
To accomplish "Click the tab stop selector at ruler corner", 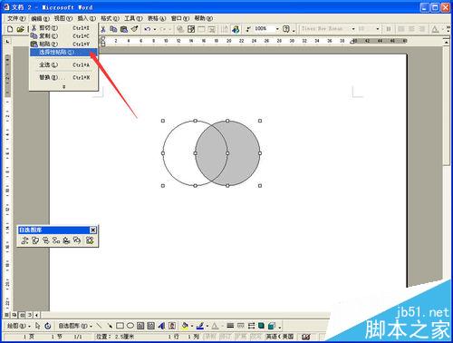I will 8,42.
